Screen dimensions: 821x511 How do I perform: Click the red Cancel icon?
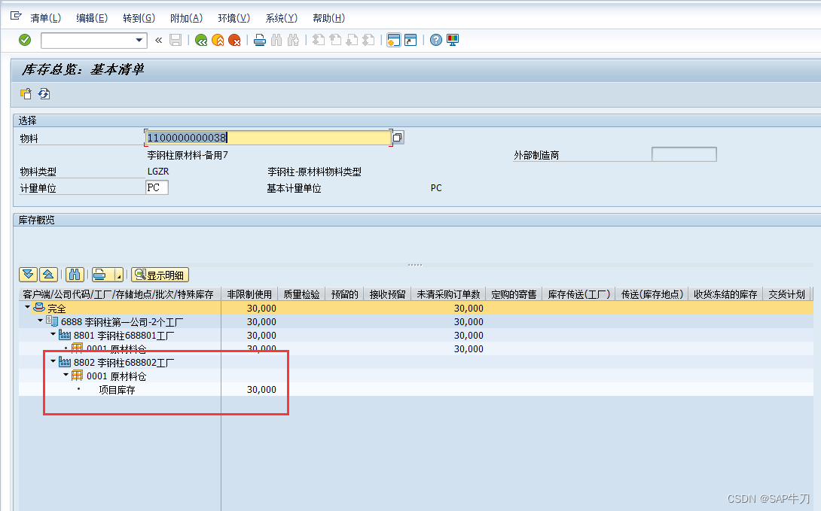[x=234, y=40]
